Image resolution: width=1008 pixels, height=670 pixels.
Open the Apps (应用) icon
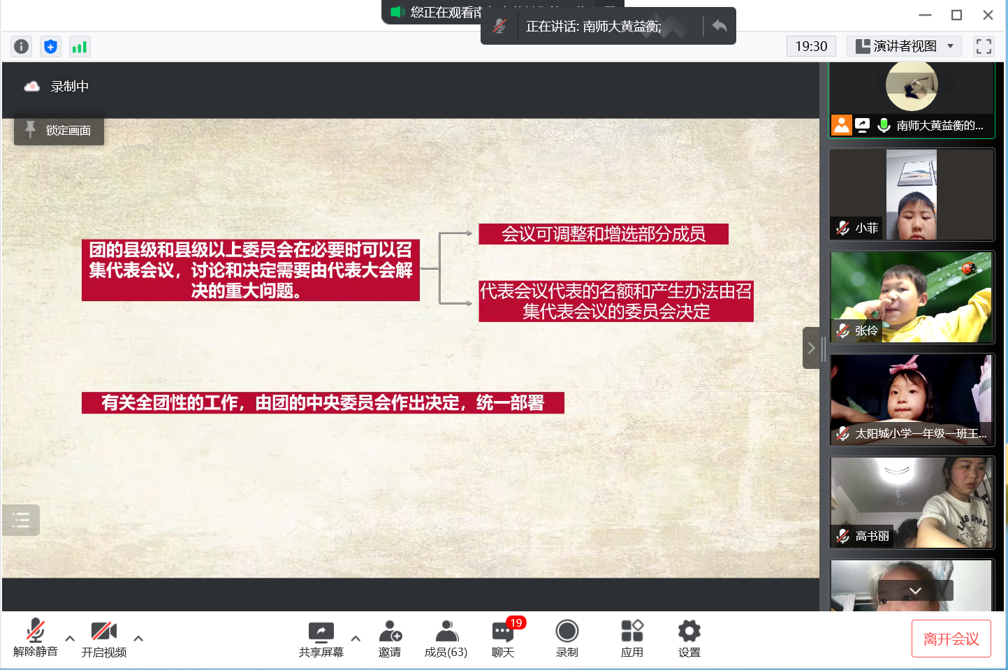(x=631, y=639)
